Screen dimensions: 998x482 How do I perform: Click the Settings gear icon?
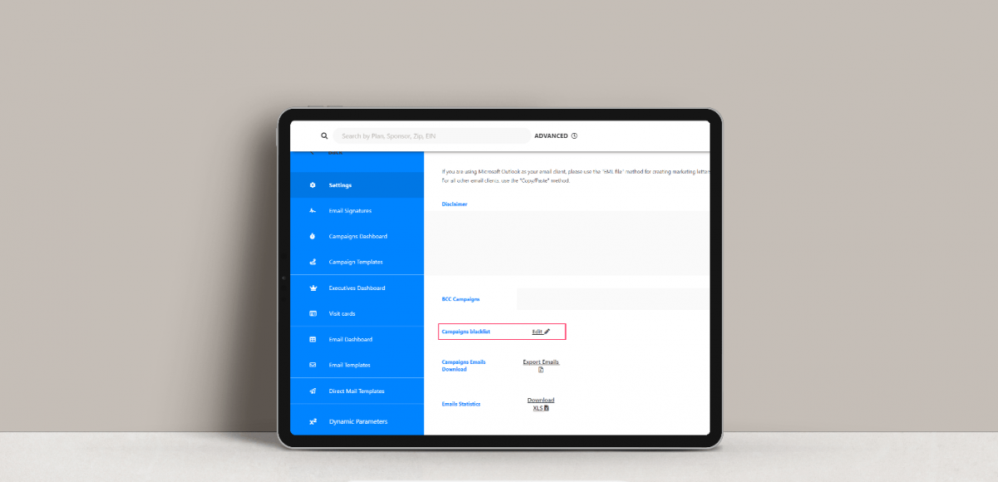click(x=313, y=185)
